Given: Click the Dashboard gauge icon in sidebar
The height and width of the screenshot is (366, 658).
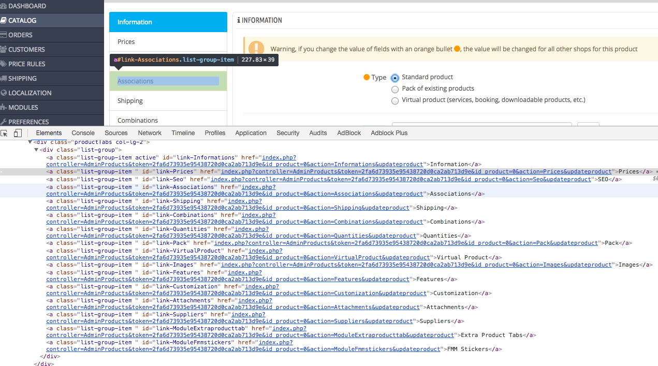Looking at the screenshot, I should click(x=4, y=6).
